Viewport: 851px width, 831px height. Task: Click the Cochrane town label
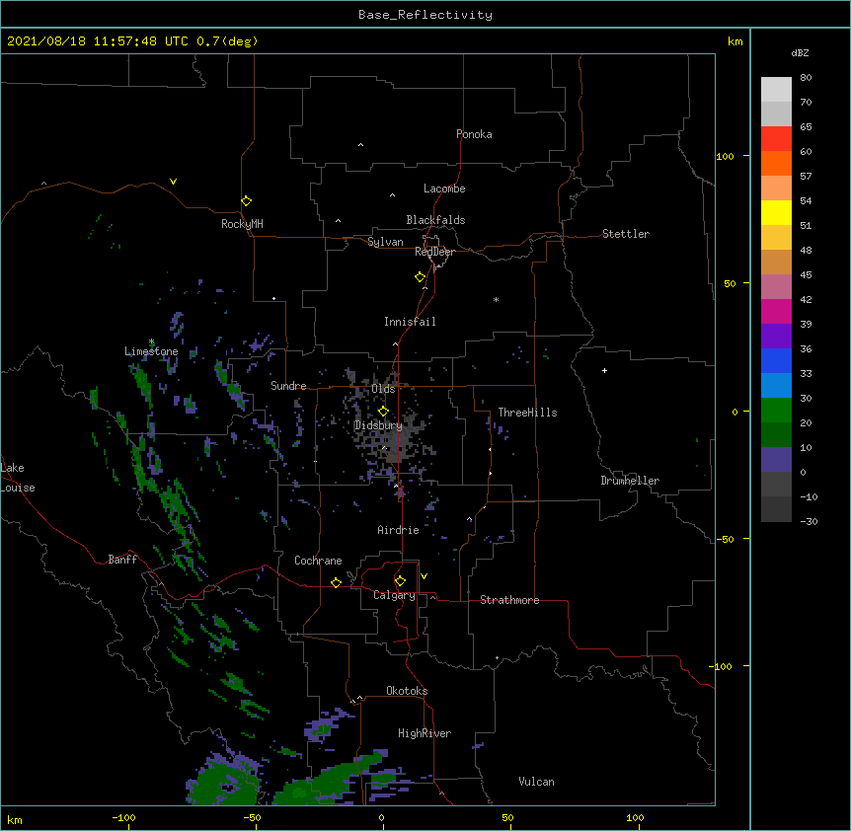click(318, 561)
